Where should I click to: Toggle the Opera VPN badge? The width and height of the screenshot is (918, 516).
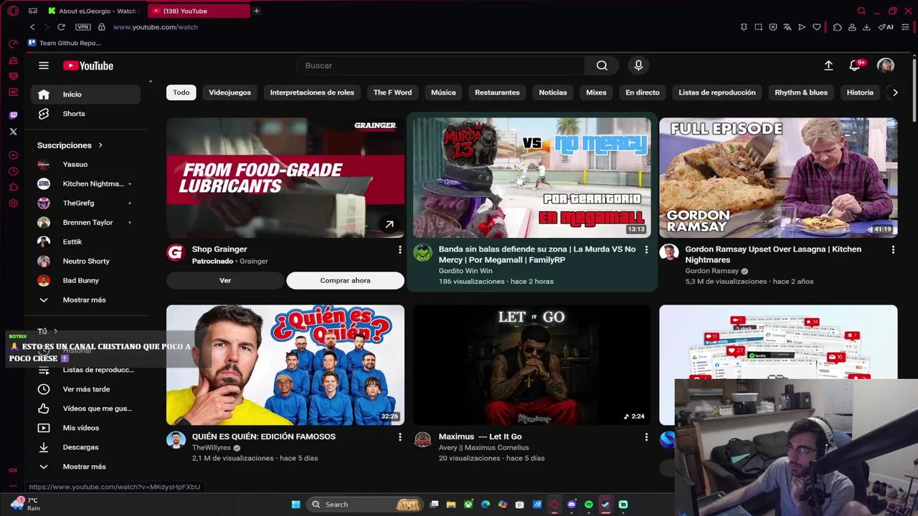pyautogui.click(x=83, y=27)
